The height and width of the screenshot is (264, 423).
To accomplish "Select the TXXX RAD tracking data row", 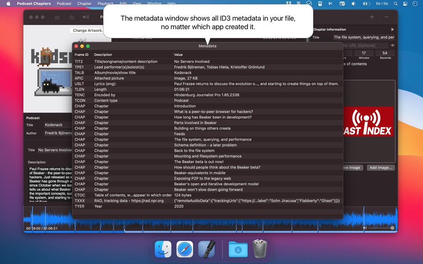I will pos(207,201).
